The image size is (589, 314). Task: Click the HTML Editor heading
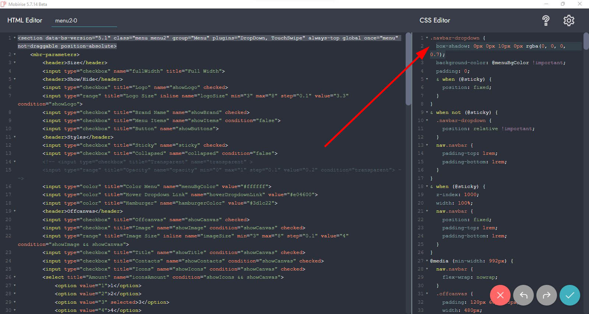click(x=25, y=20)
